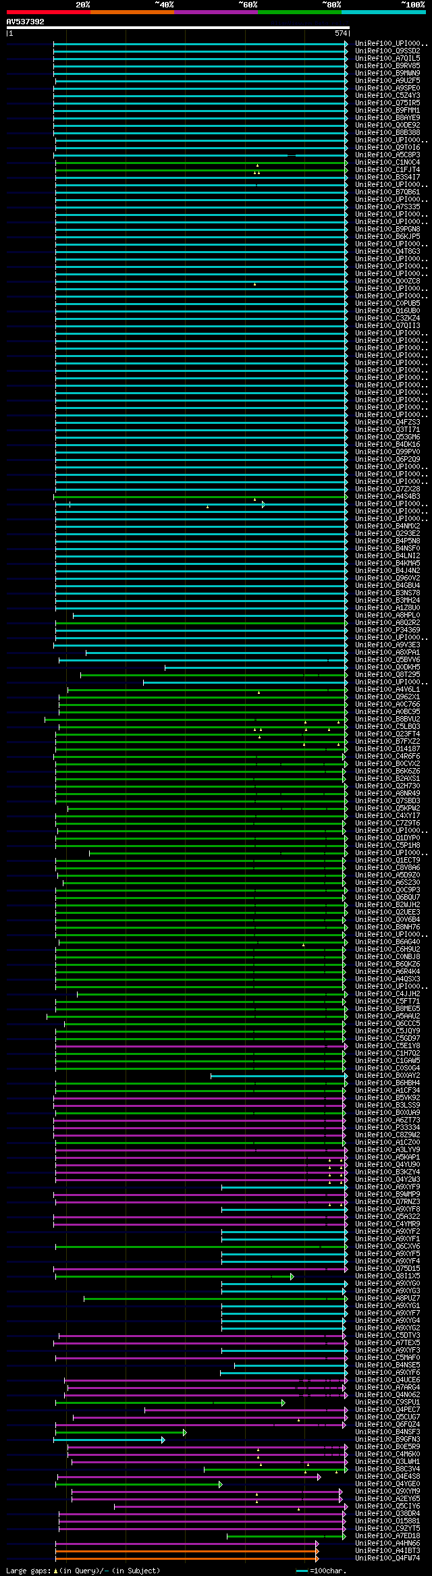Click the red 20% identity legend segment

click(48, 12)
